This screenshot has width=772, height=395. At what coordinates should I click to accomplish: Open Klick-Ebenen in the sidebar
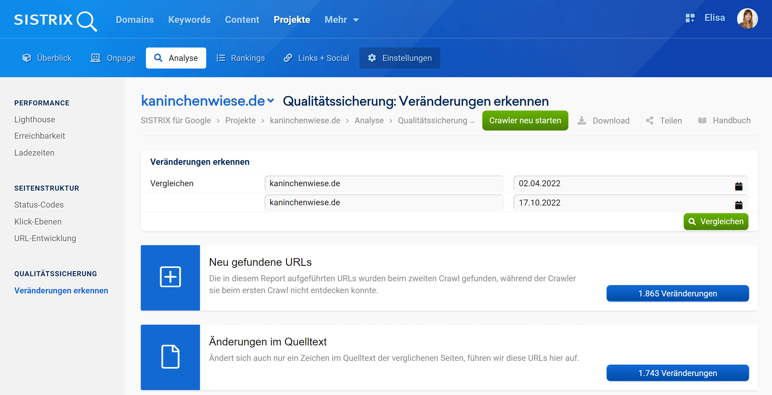tap(38, 222)
